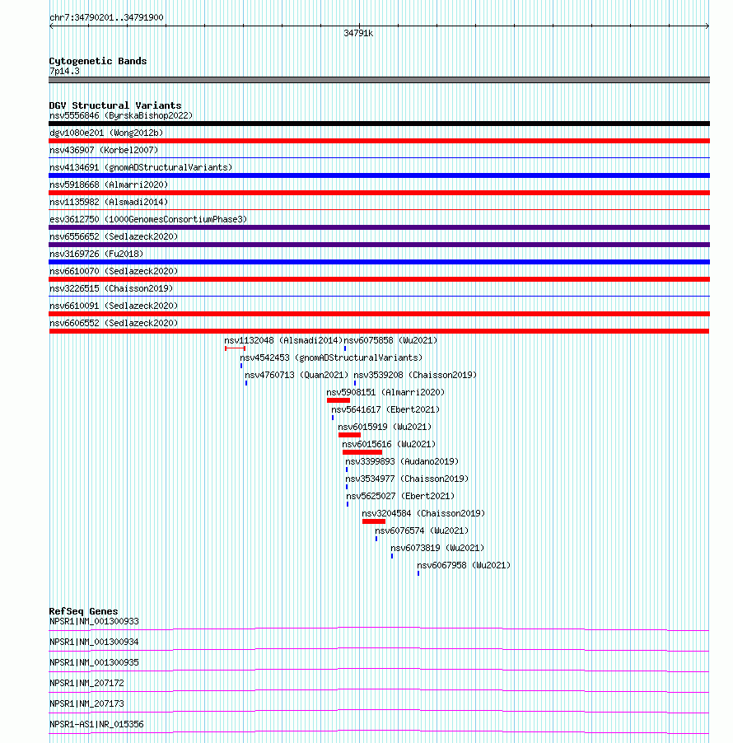Select nsv1135982 (Alsmadi2014) label
Screen dimensions: 733x743
pyautogui.click(x=109, y=202)
